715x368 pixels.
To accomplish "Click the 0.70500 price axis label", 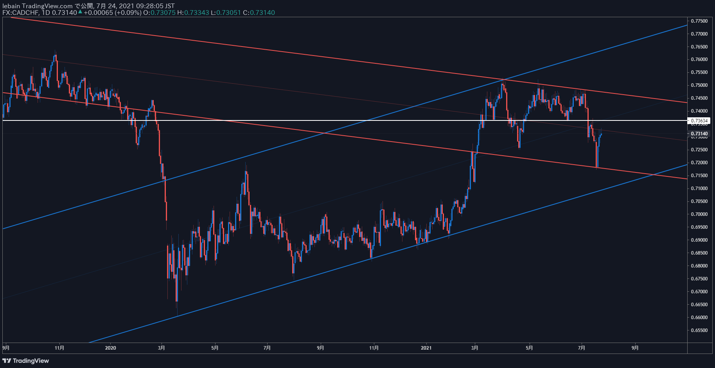I will coord(699,201).
